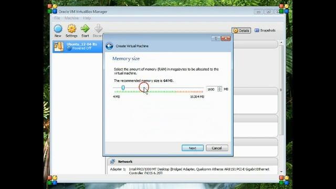The height and width of the screenshot is (189, 336).
Task: Click the Network section header text
Action: click(x=125, y=162)
